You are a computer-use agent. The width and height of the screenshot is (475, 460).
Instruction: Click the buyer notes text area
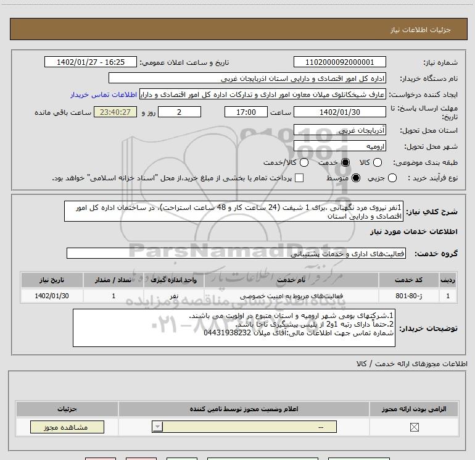point(234,328)
